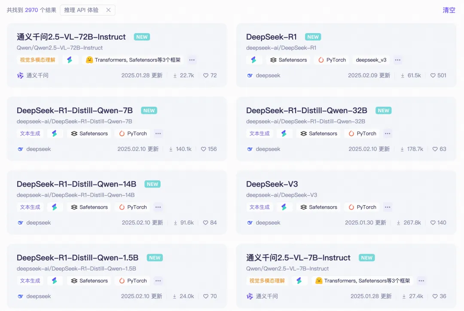Click lightning icon on DeepSeek-V3 card
Image resolution: width=464 pixels, height=311 pixels.
tap(284, 207)
